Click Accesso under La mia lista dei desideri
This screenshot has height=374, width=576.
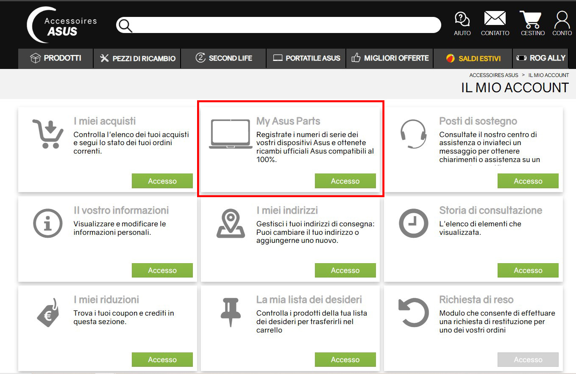point(345,360)
